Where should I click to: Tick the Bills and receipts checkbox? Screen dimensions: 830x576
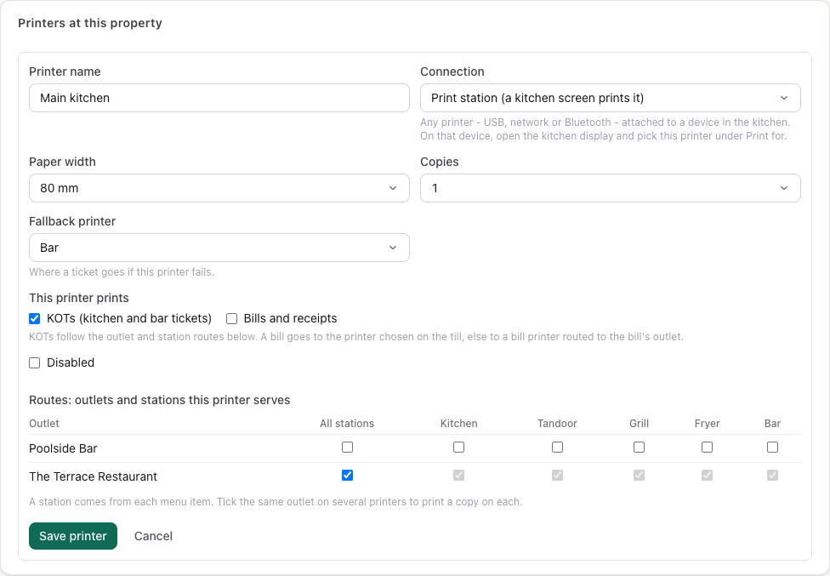point(231,319)
